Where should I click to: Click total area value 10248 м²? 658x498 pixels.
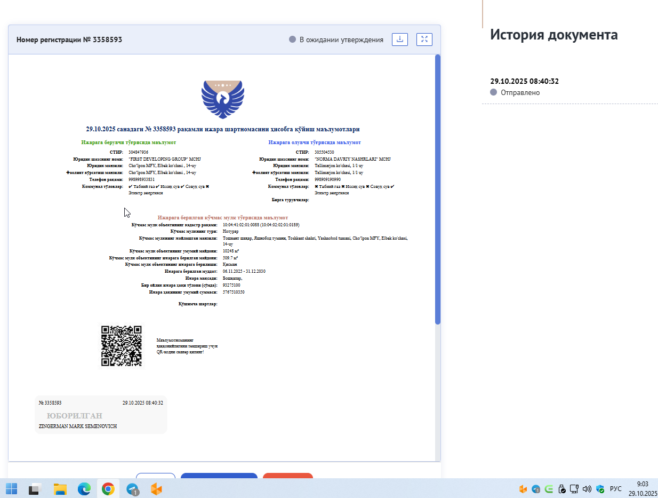(230, 251)
